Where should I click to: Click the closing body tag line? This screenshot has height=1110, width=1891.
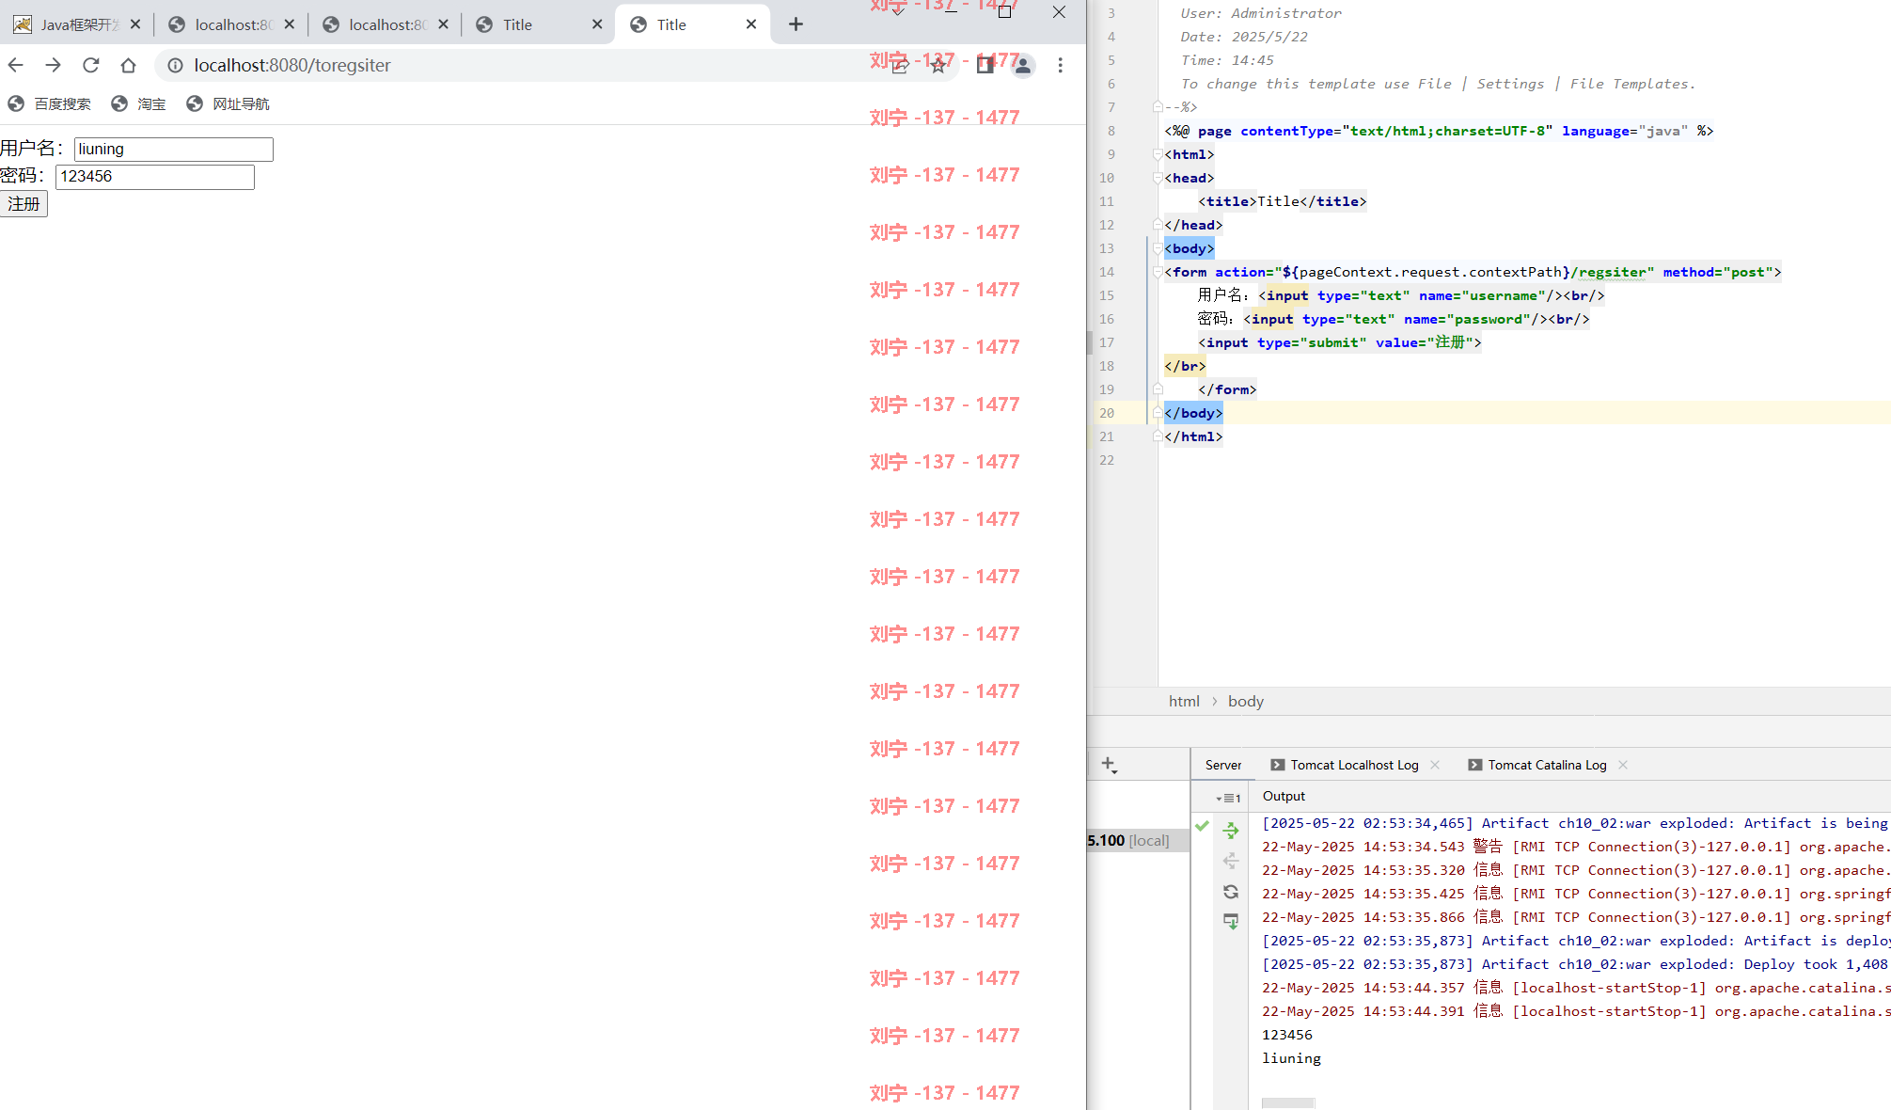pyautogui.click(x=1193, y=413)
